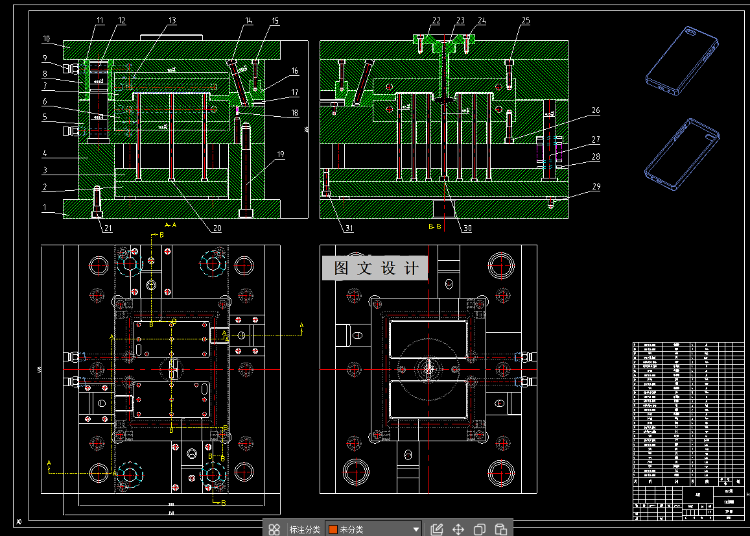Click part balloon number 25
750x536 pixels.
point(526,20)
